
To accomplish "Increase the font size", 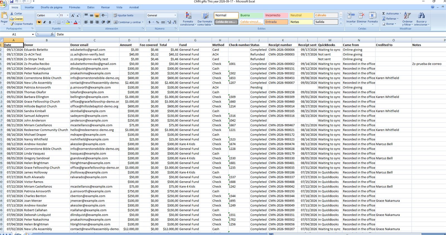I will (x=73, y=15).
